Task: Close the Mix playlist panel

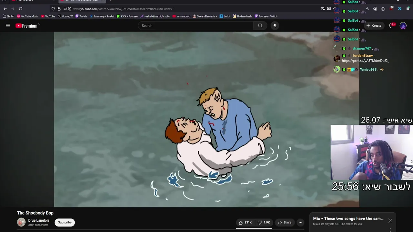Action: point(390,221)
